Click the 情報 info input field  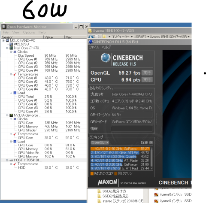click(x=132, y=129)
